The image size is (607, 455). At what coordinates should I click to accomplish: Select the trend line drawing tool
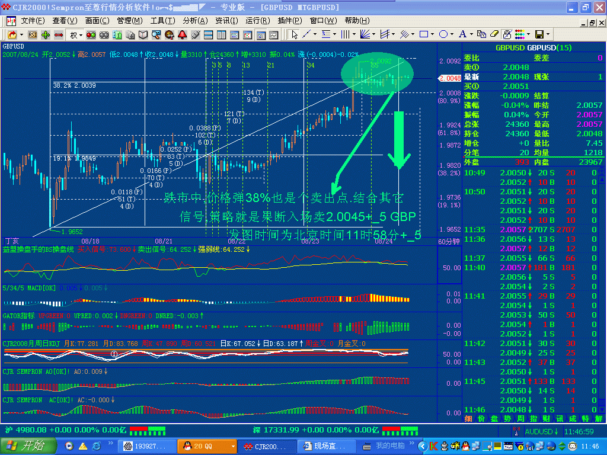(306, 34)
